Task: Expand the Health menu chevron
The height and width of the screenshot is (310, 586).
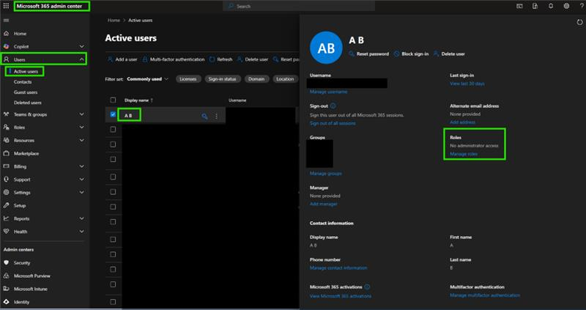Action: [81, 232]
